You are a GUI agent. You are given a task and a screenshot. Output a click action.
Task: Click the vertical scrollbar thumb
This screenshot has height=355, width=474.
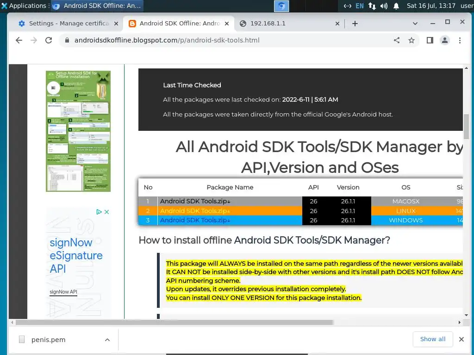(x=466, y=126)
